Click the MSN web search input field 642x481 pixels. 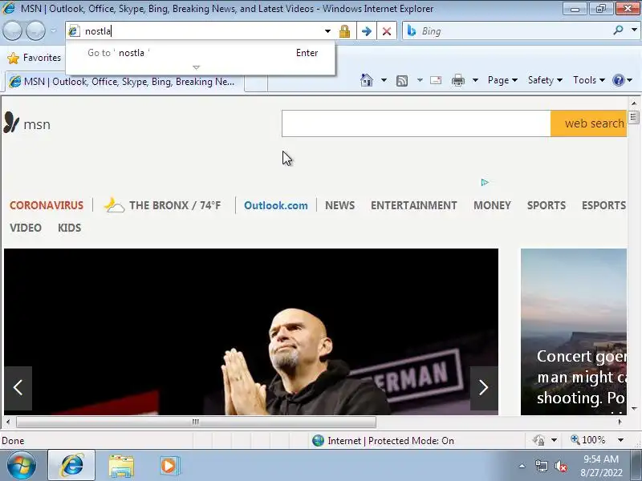click(x=416, y=123)
